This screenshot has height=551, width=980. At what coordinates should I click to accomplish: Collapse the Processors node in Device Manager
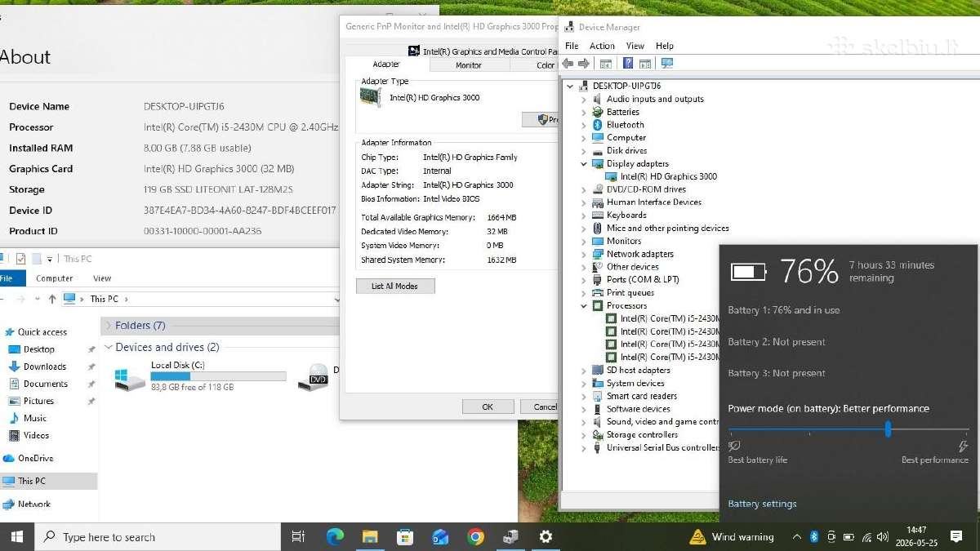pyautogui.click(x=584, y=306)
